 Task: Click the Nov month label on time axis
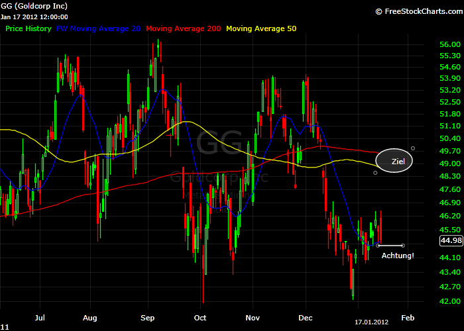253,318
